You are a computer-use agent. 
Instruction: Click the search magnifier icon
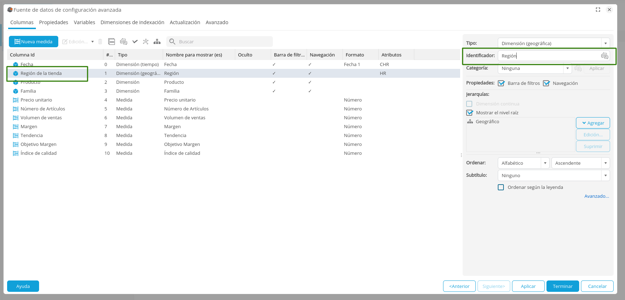(x=172, y=42)
